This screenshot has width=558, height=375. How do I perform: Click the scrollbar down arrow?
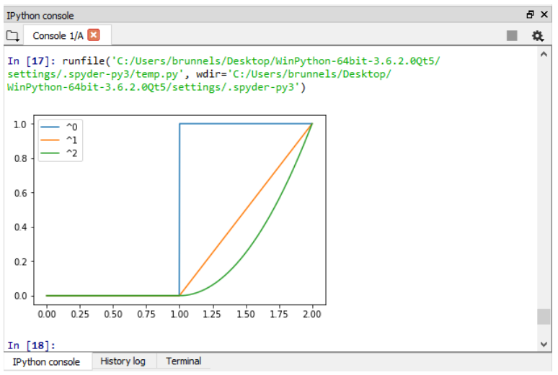(544, 344)
